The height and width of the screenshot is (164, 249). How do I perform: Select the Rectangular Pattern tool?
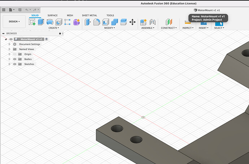[x=67, y=22]
